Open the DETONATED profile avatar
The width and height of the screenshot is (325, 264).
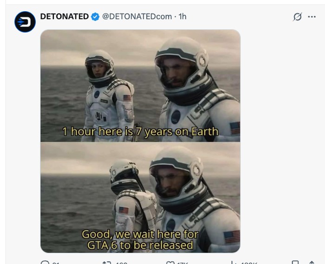coord(25,22)
